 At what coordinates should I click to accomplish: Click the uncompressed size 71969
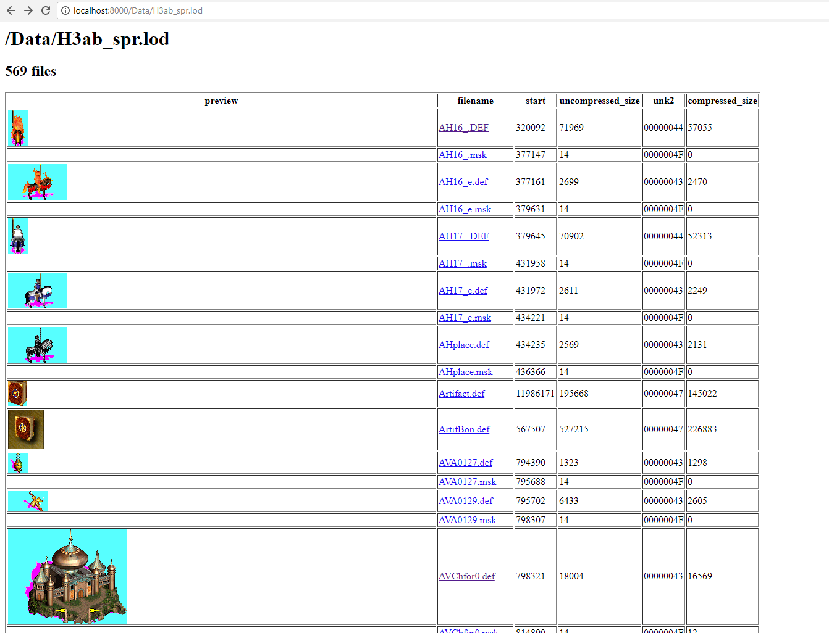point(571,128)
